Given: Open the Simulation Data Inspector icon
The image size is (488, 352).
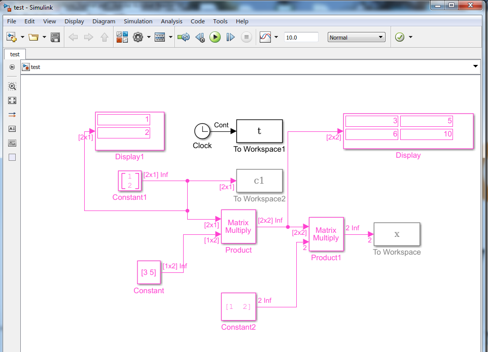Looking at the screenshot, I should point(265,38).
